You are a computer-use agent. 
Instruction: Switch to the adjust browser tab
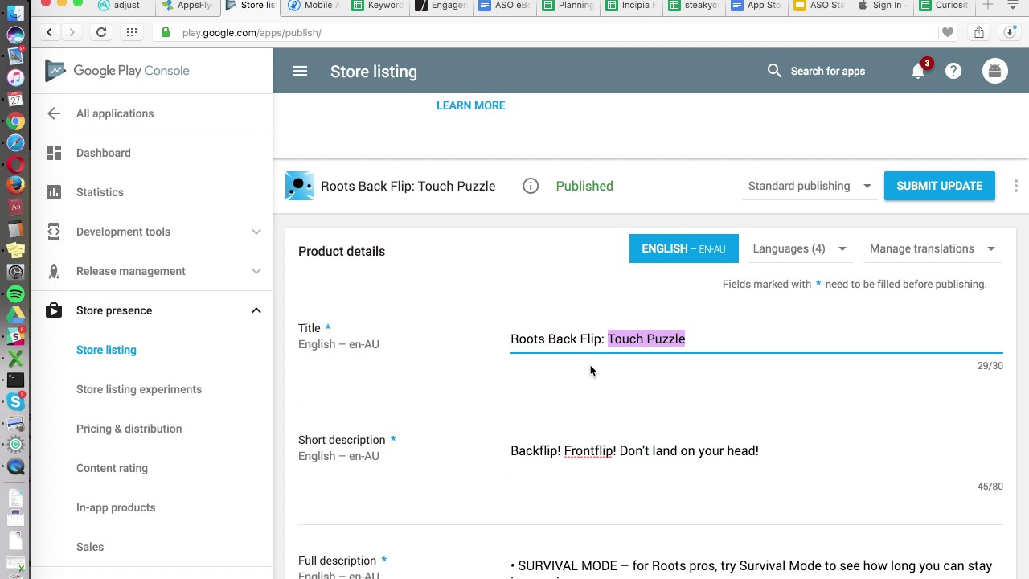(x=119, y=6)
